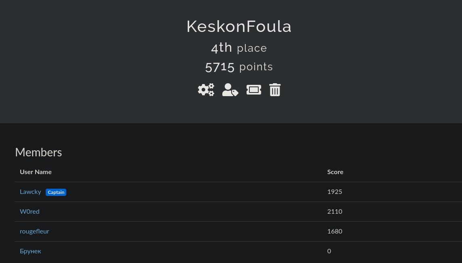Click the 4th place ranking text
The width and height of the screenshot is (462, 263).
tap(239, 48)
